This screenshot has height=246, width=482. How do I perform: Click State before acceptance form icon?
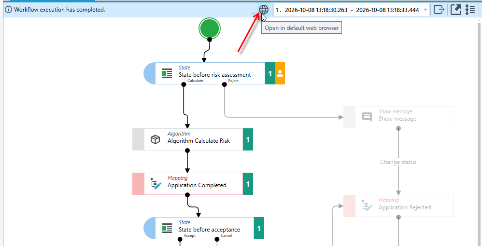167,228
